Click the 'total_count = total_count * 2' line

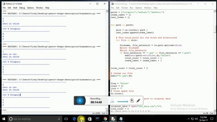(129, 68)
